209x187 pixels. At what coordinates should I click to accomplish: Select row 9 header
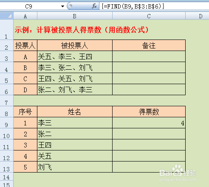tap(6, 123)
